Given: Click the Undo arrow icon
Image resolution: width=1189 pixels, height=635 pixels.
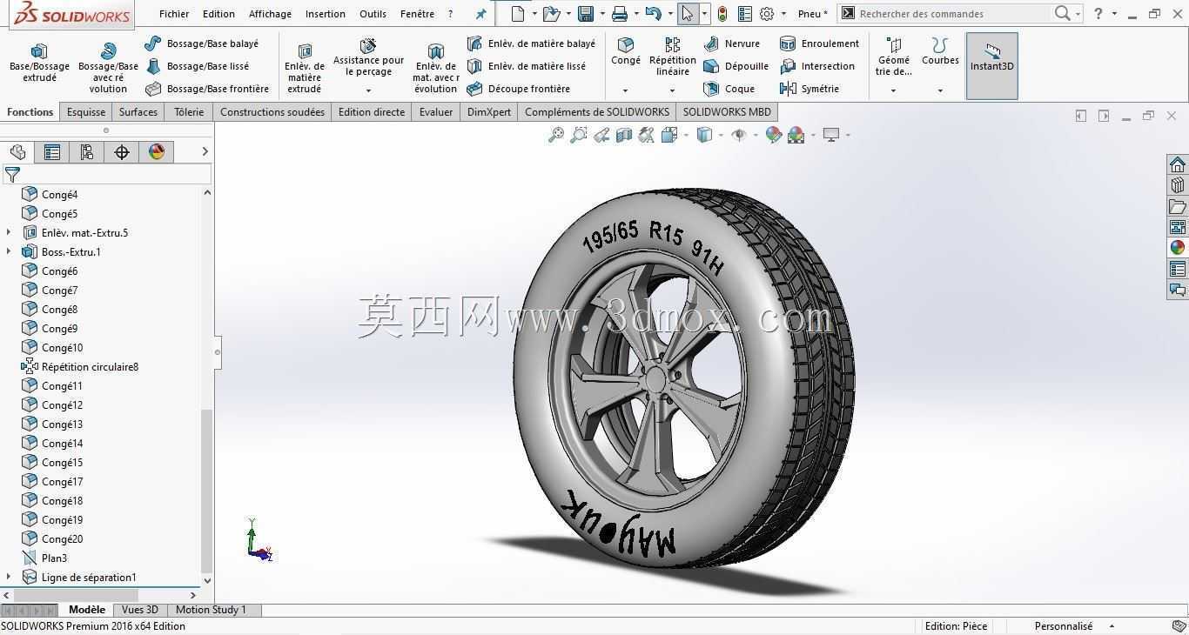Looking at the screenshot, I should (653, 14).
